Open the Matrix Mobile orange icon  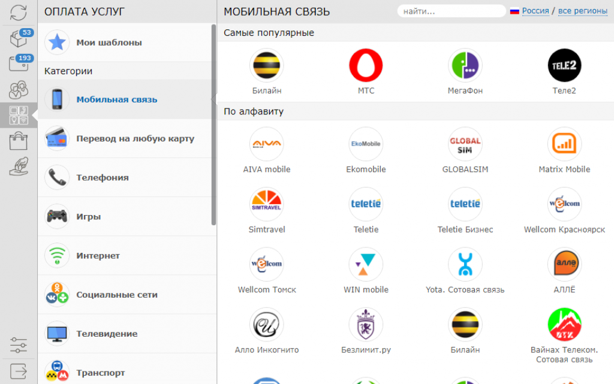click(564, 144)
